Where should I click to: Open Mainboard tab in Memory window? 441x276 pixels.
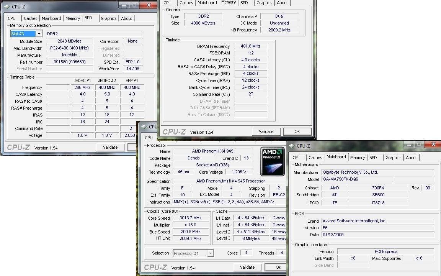207,3
